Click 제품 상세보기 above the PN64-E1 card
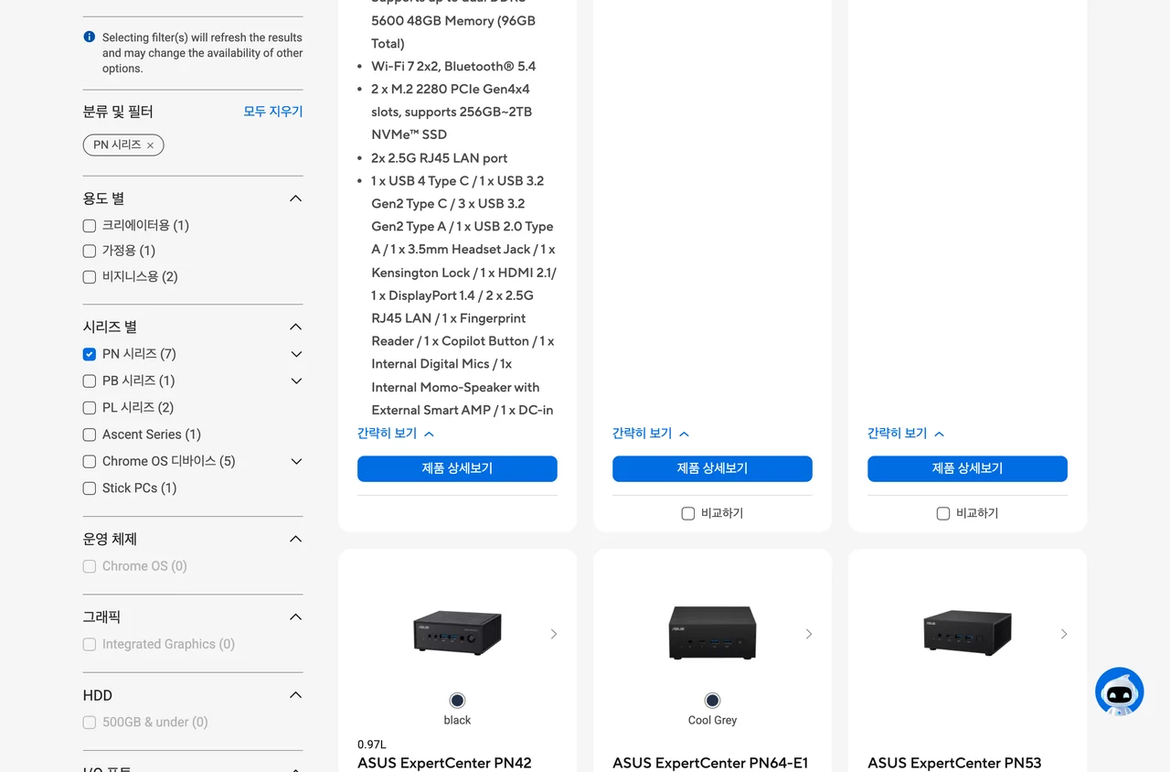This screenshot has width=1170, height=772. 712,468
